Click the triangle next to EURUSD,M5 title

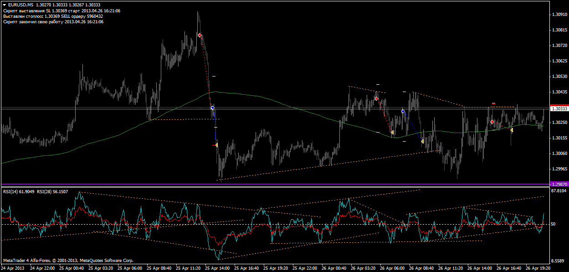[x=4, y=5]
